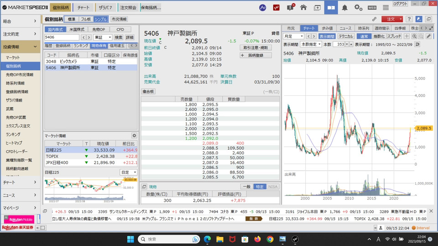The height and width of the screenshot is (246, 438).
Task: Open the red candlestick chart icon
Action: click(x=276, y=8)
